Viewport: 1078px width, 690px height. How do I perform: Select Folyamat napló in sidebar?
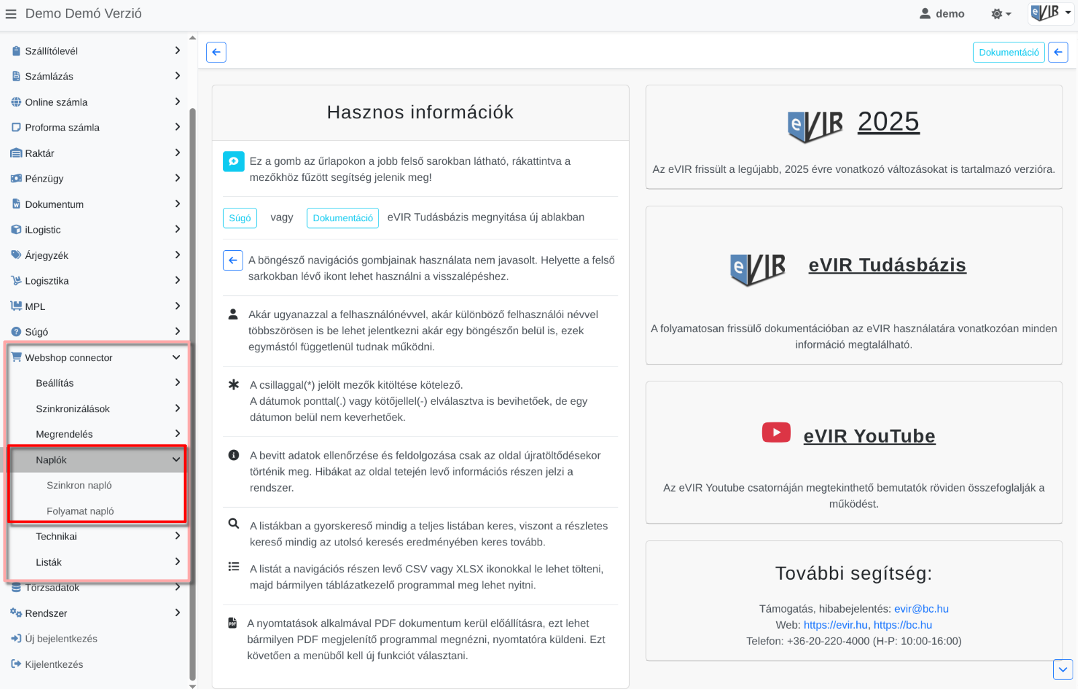[x=80, y=511]
